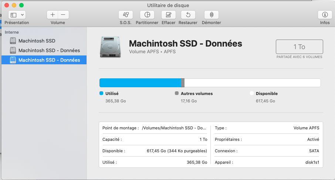The height and width of the screenshot is (180, 335).
Task: Click the gray Autres volumes legend swatch
Action: pos(177,94)
